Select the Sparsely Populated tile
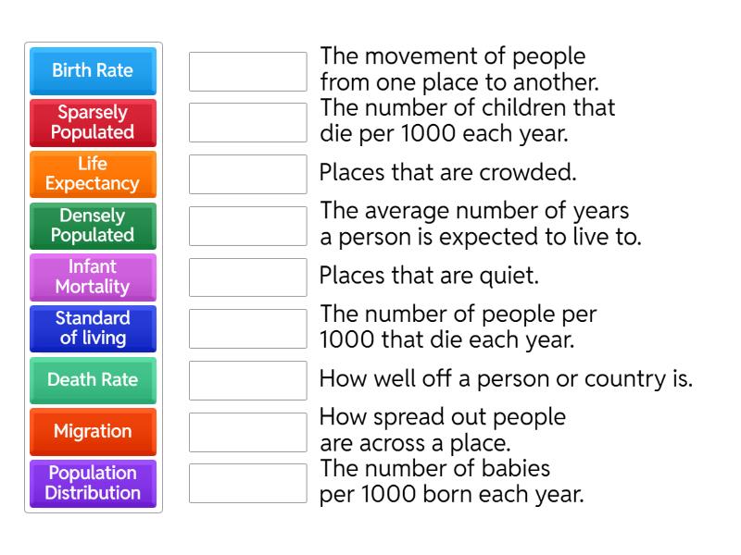Screen dimensions: 741x555 [x=93, y=122]
